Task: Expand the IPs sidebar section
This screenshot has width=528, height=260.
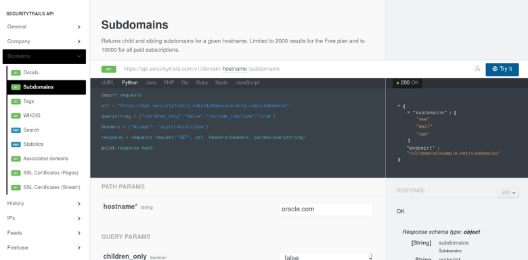Action: (44, 218)
